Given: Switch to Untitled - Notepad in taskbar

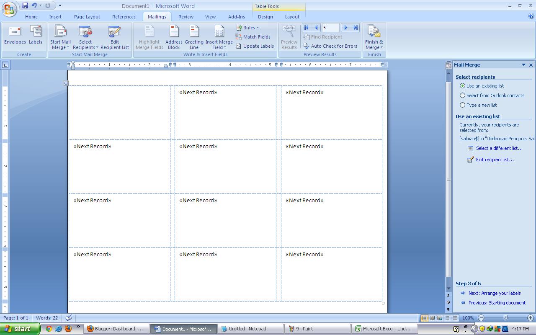Looking at the screenshot, I should point(251,329).
